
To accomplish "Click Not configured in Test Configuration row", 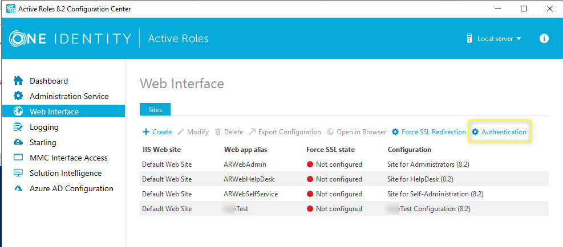I will [x=339, y=209].
